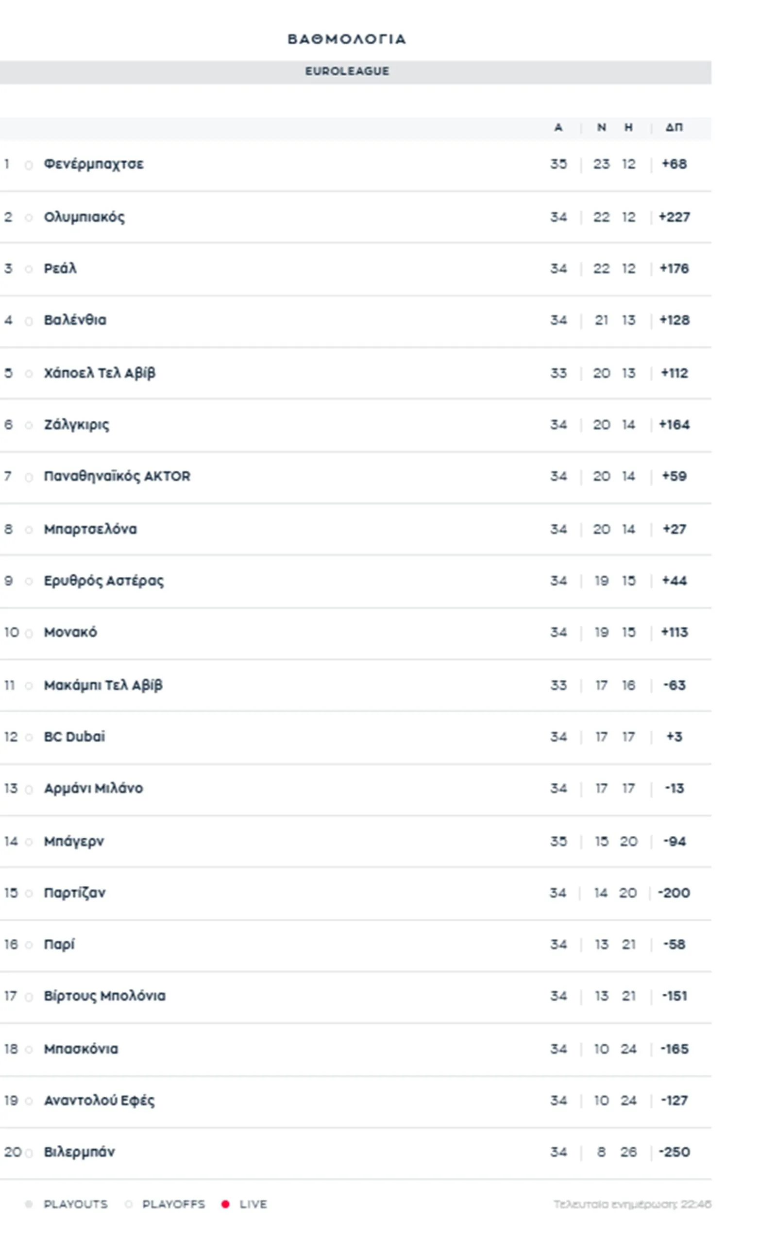The width and height of the screenshot is (777, 1244).
Task: Click the ΒΑΘΜΟΛΟΓΙΑ heading
Action: click(x=347, y=39)
